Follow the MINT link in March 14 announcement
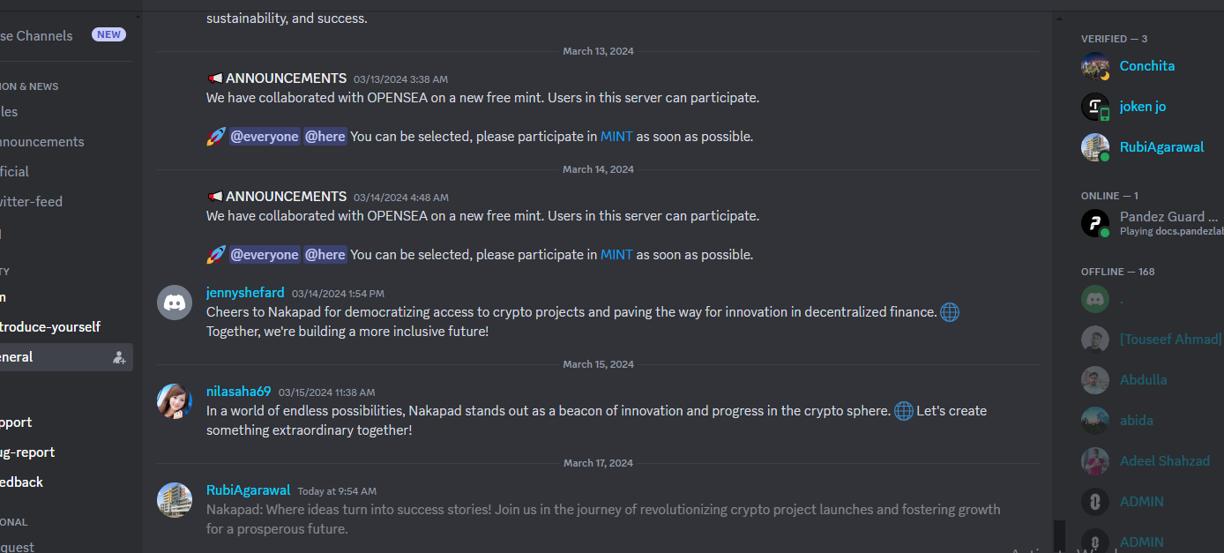The height and width of the screenshot is (553, 1224). click(616, 255)
